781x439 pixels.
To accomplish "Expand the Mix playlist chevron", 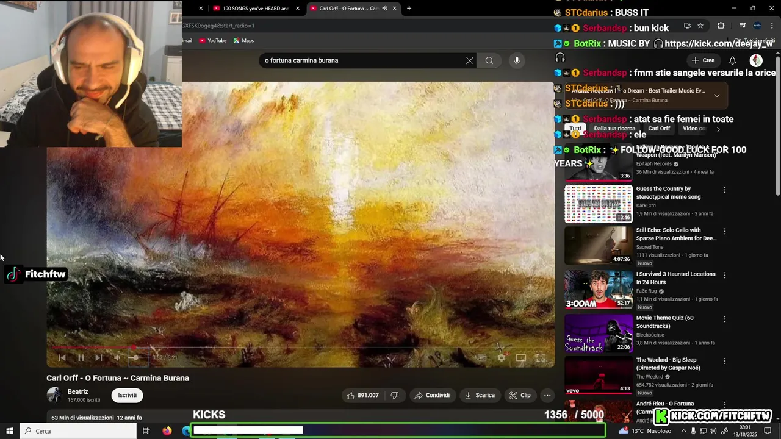I will tap(717, 95).
